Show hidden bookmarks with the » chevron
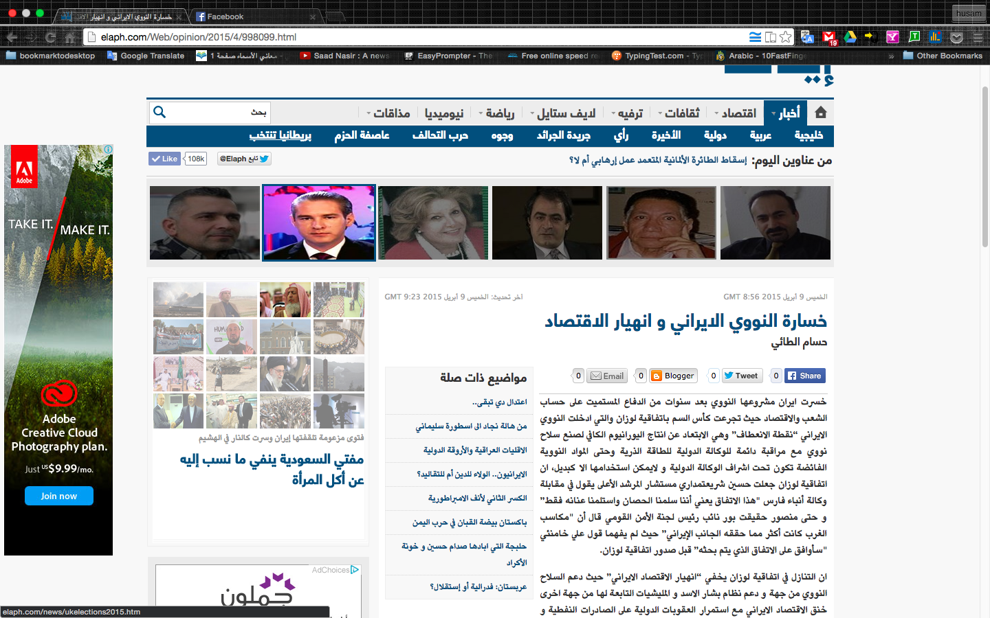This screenshot has width=990, height=618. pyautogui.click(x=891, y=56)
